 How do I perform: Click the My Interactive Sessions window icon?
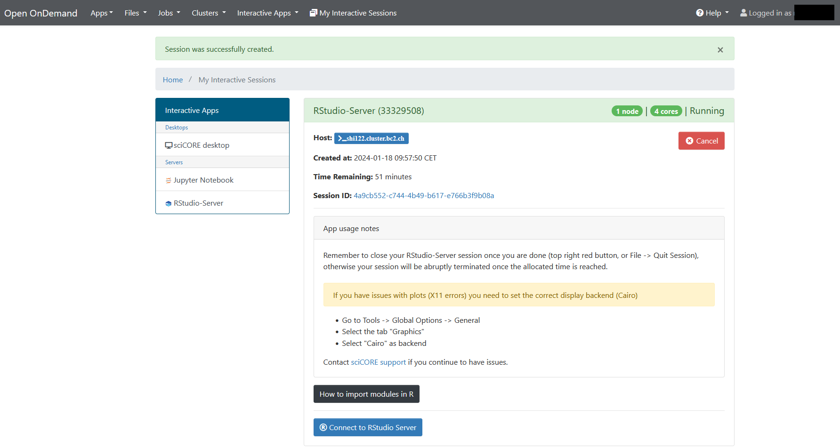[314, 13]
